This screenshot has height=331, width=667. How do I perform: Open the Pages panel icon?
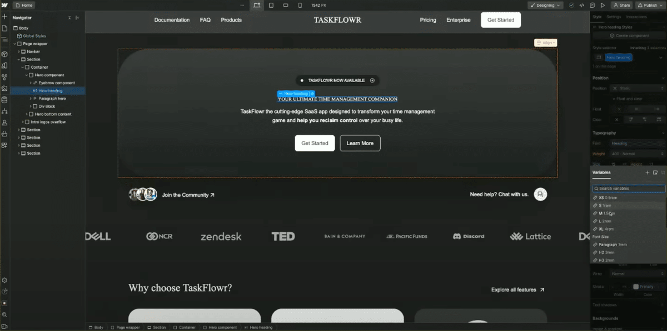tap(4, 28)
